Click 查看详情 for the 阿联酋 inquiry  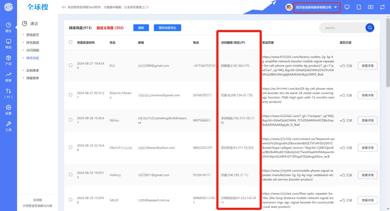tap(368, 65)
